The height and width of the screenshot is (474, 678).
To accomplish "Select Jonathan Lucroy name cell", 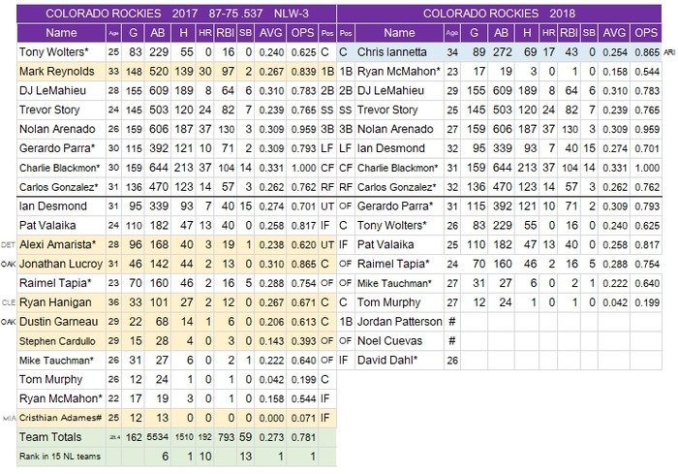I will point(61,264).
